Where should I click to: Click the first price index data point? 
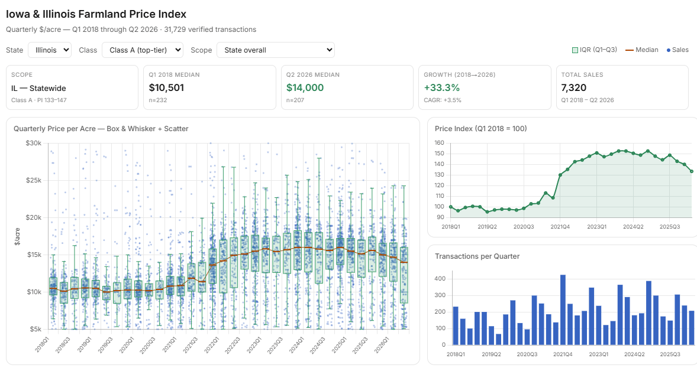tap(451, 207)
